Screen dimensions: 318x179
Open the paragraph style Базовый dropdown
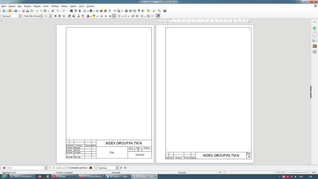pos(20,16)
